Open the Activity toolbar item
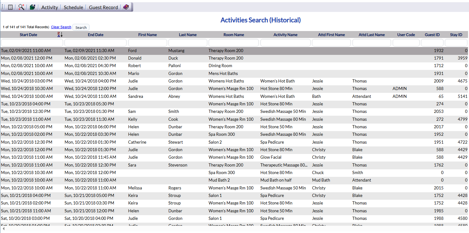The height and width of the screenshot is (233, 469). coord(50,7)
